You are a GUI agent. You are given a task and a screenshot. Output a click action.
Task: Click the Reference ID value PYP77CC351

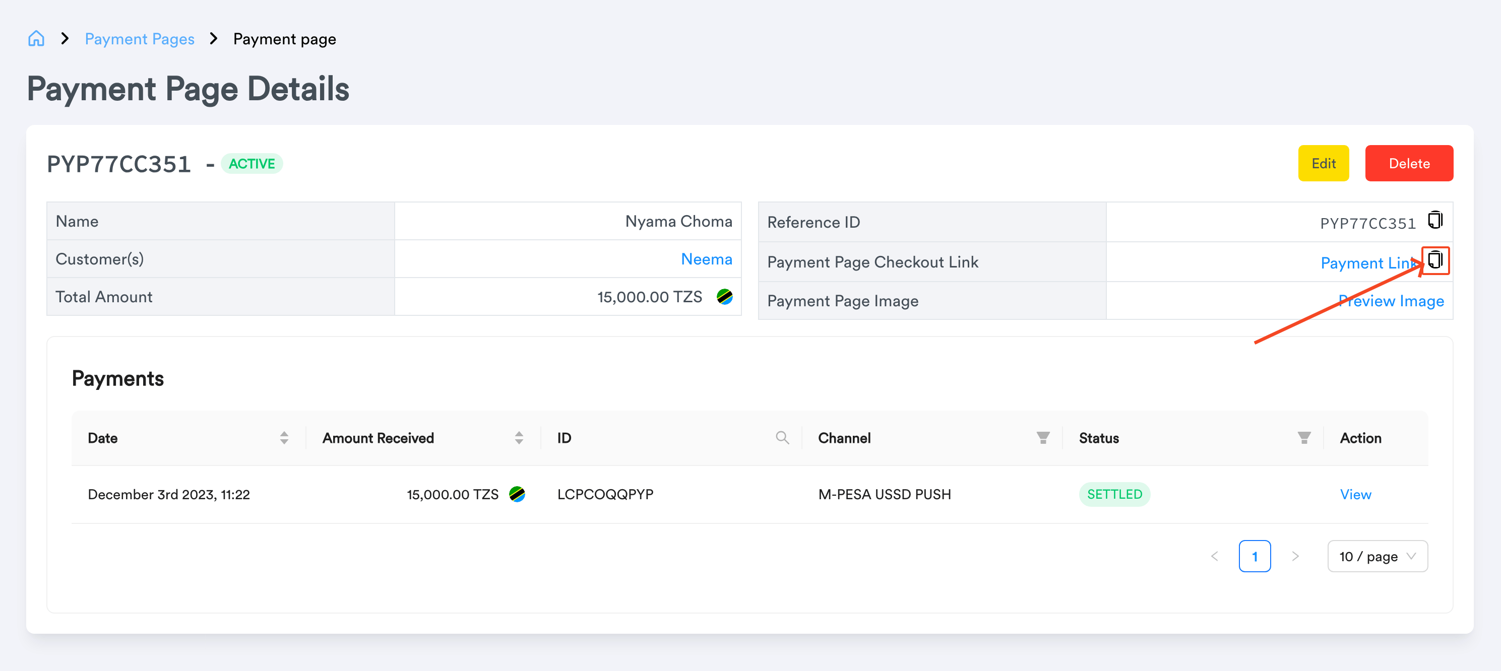coord(1367,223)
